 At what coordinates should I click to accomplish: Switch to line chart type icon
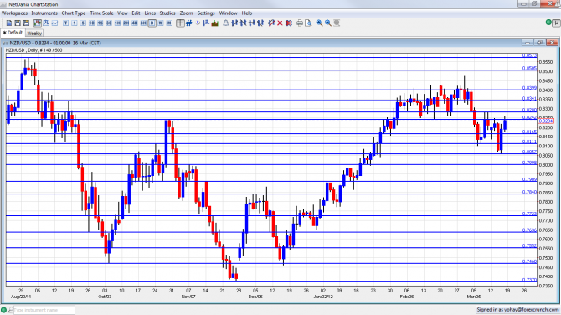(x=54, y=23)
